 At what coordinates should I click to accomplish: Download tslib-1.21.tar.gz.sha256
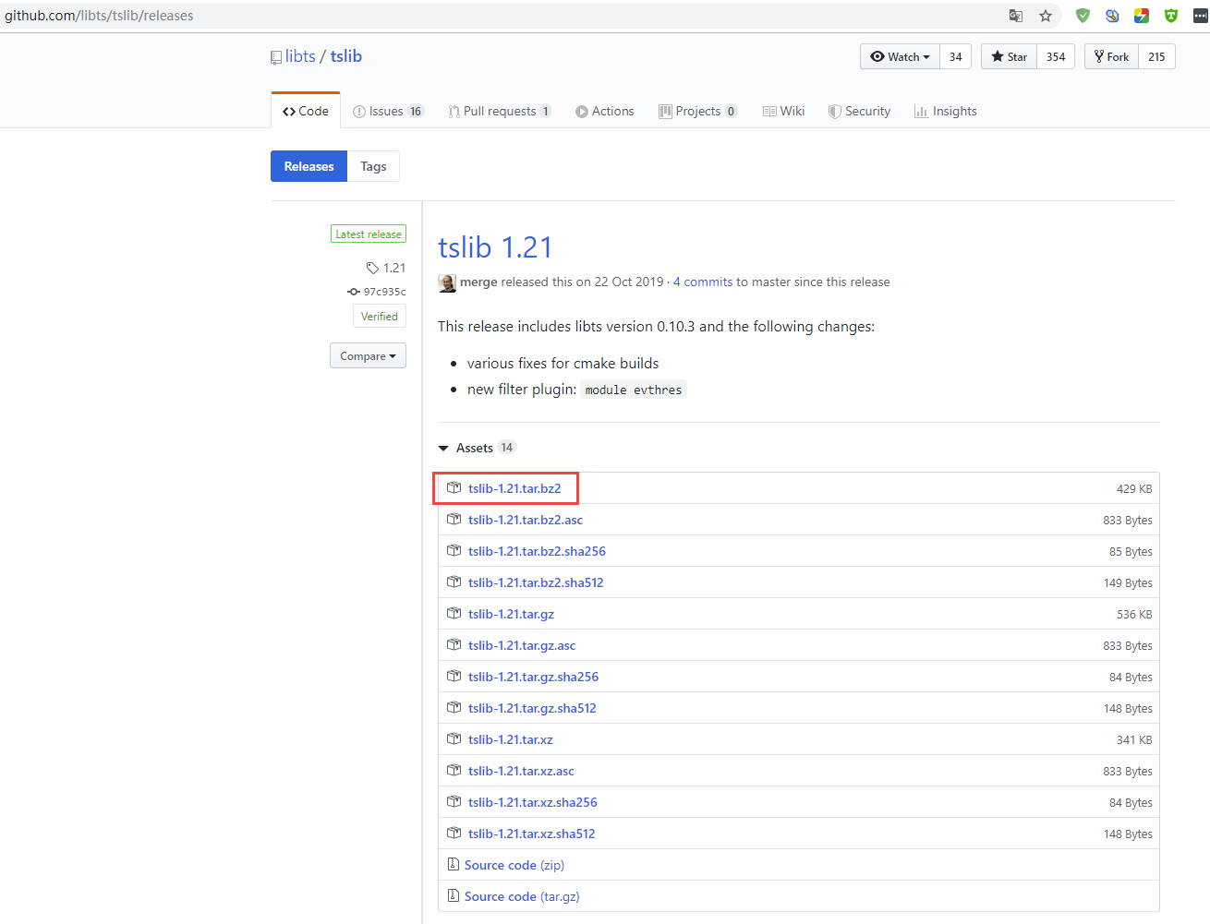533,677
